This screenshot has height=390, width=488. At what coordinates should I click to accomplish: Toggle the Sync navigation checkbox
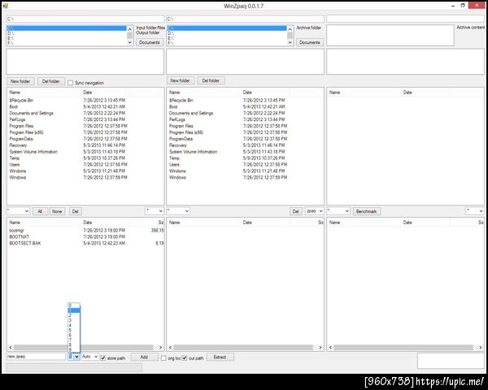70,83
